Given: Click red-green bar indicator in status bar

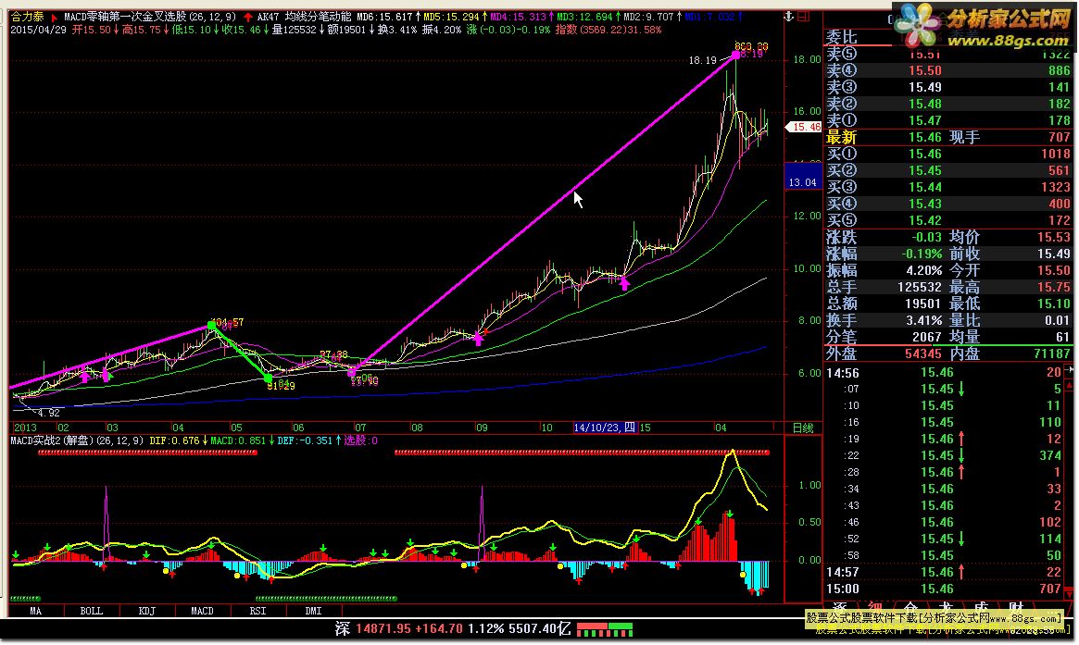Looking at the screenshot, I should pos(604,629).
